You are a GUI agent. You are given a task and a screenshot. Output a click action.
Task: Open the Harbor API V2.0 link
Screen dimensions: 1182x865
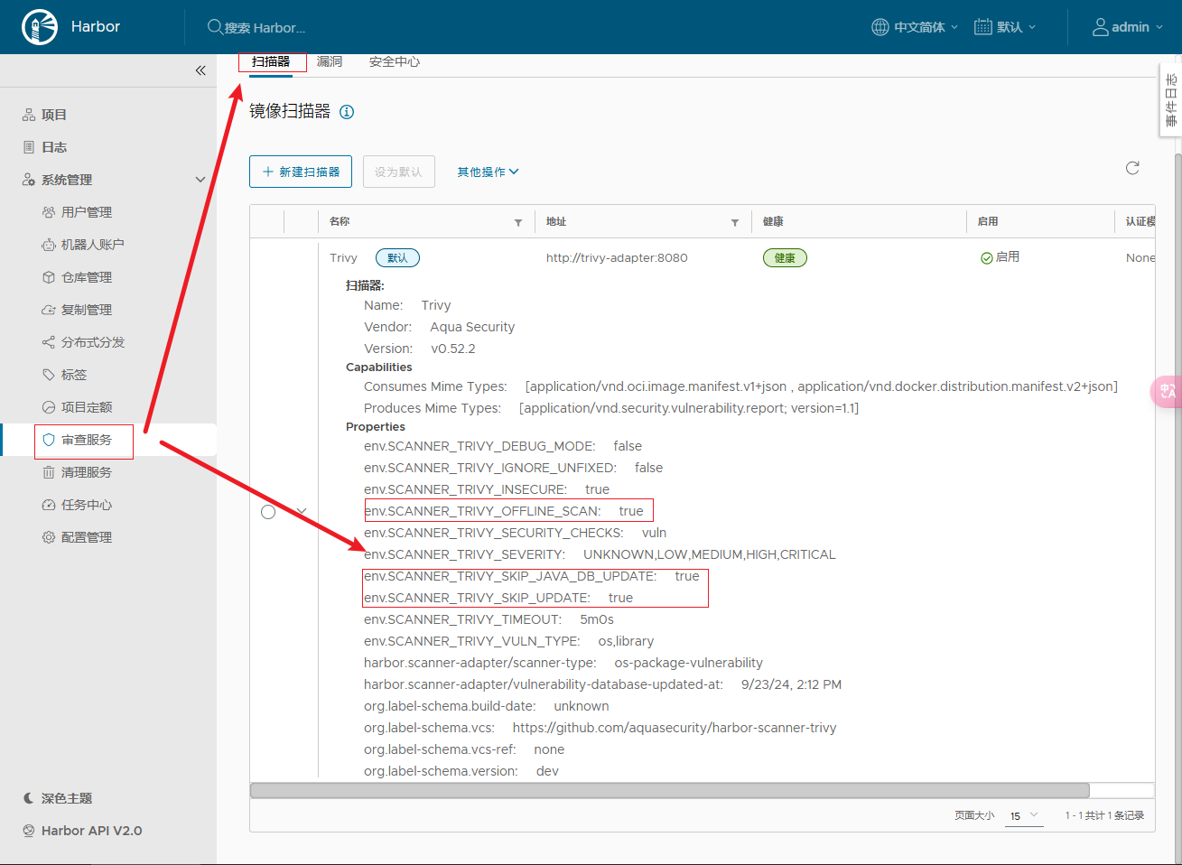pyautogui.click(x=91, y=831)
